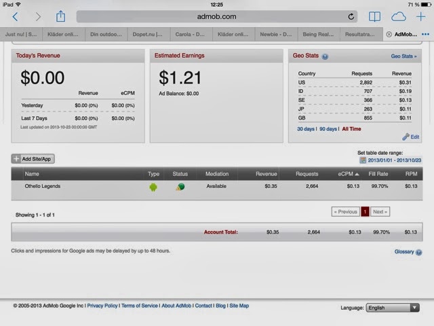Click the Add Site/App button

tap(33, 159)
